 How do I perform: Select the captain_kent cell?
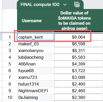coord(36,37)
